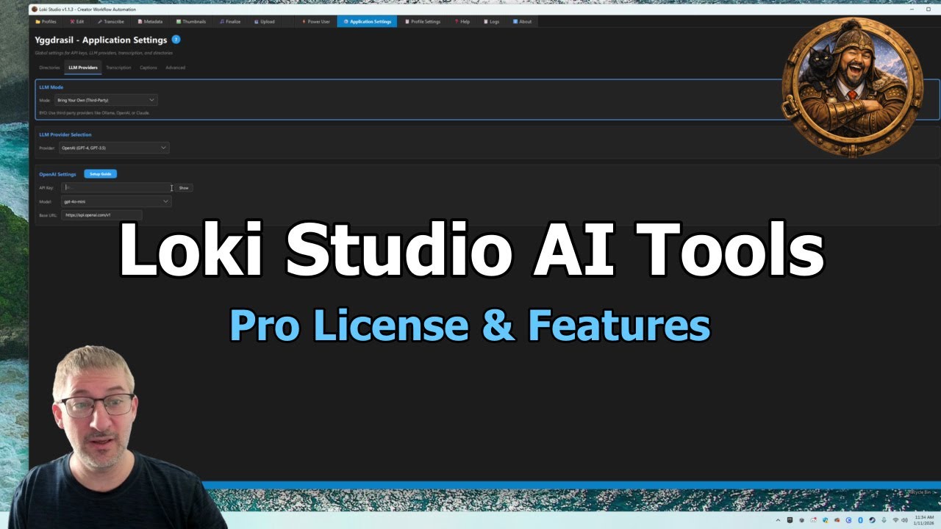The height and width of the screenshot is (529, 941).
Task: Open the Steam tray icon
Action: pos(872,520)
